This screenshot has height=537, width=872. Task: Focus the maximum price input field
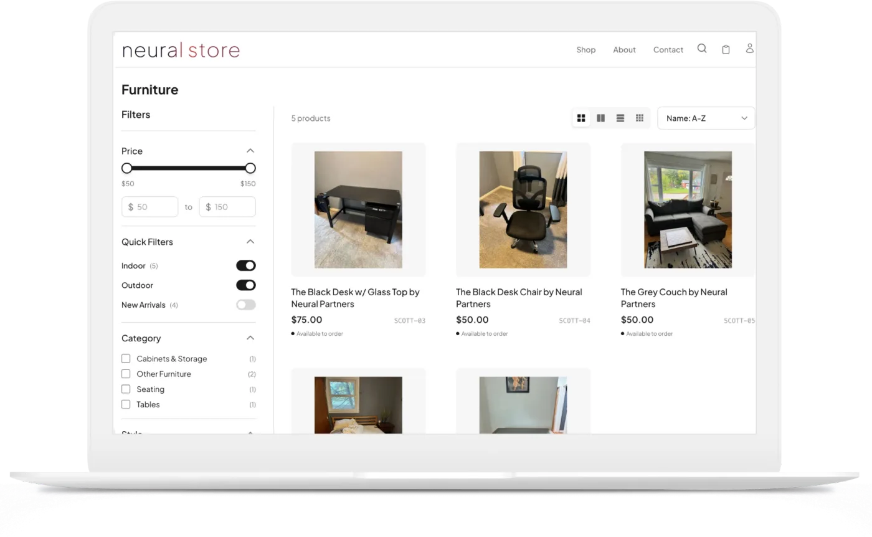[x=227, y=207]
